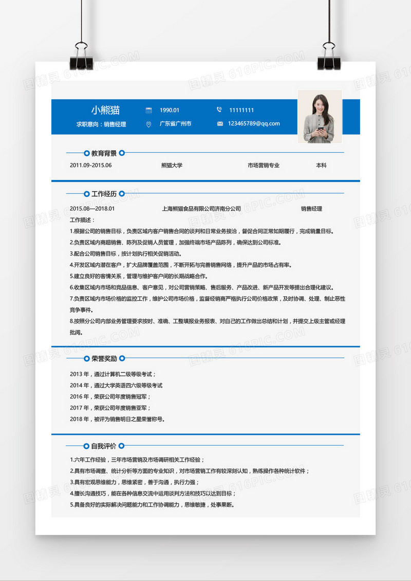Click the text 求职意向：销售经理
The width and height of the screenshot is (411, 581).
tap(101, 124)
